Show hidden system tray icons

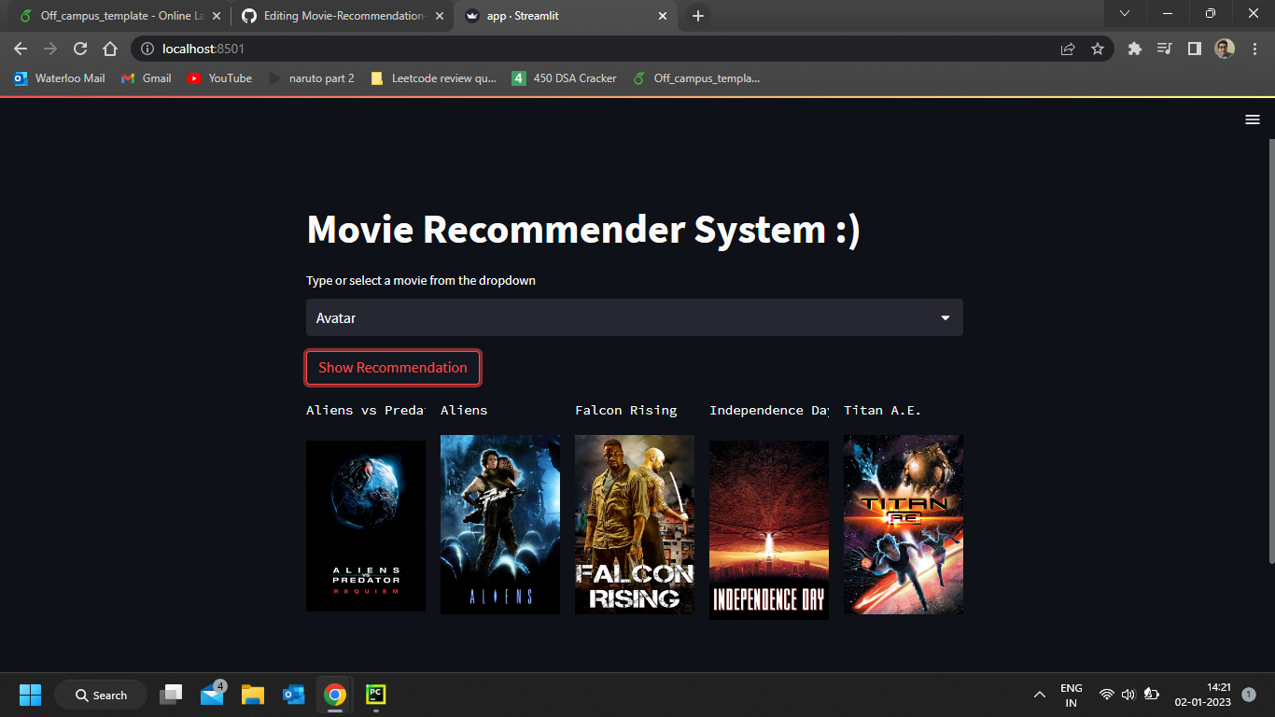tap(1039, 695)
